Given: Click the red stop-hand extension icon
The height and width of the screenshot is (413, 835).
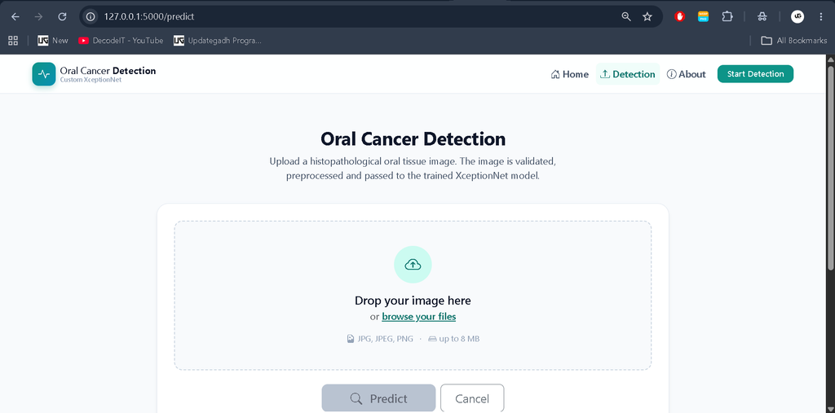Looking at the screenshot, I should 679,16.
